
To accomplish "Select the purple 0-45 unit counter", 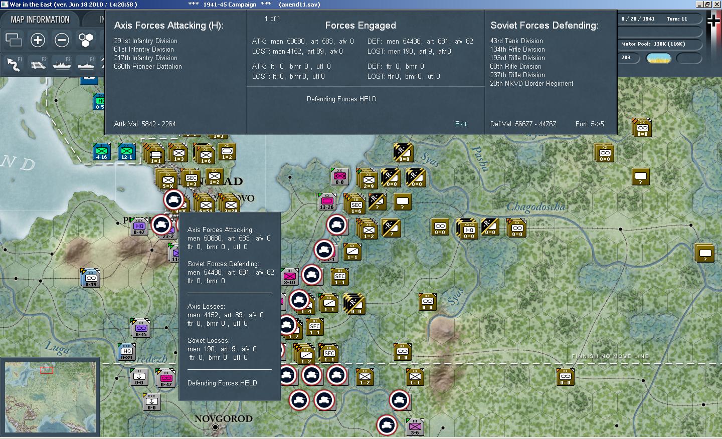I will click(x=141, y=329).
